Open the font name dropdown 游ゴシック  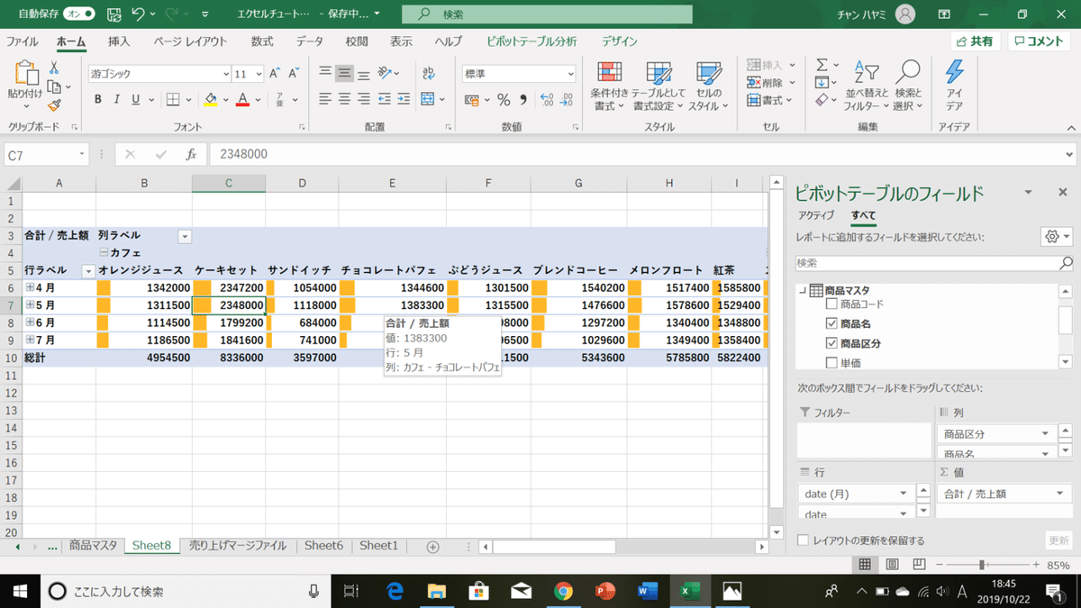[226, 74]
